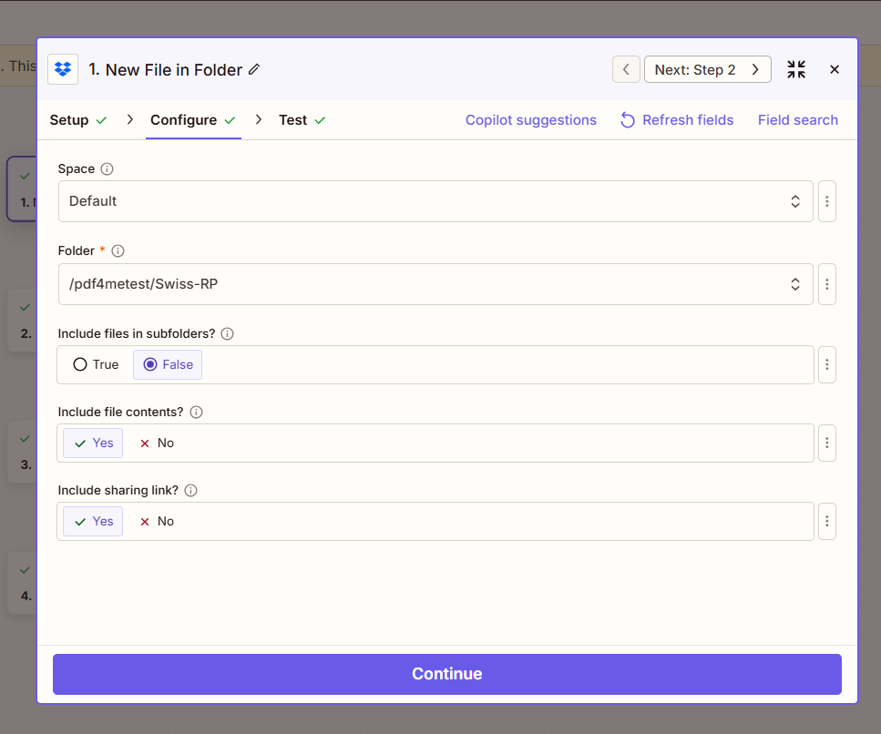Image resolution: width=881 pixels, height=734 pixels.
Task: Show info for Include file contents
Action: click(x=196, y=412)
